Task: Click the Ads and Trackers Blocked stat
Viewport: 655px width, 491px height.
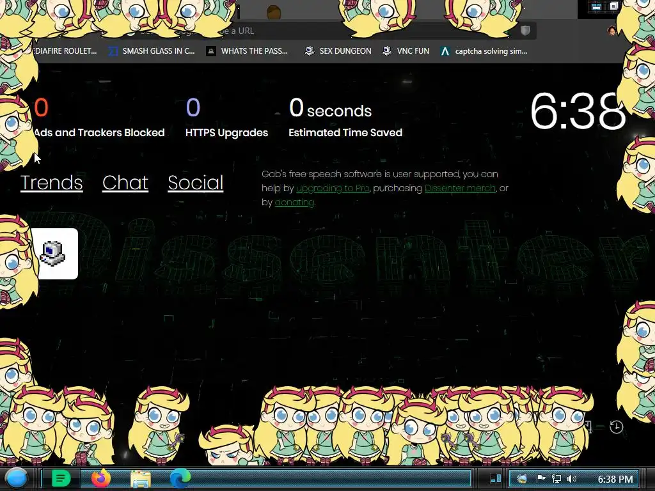Action: click(99, 118)
